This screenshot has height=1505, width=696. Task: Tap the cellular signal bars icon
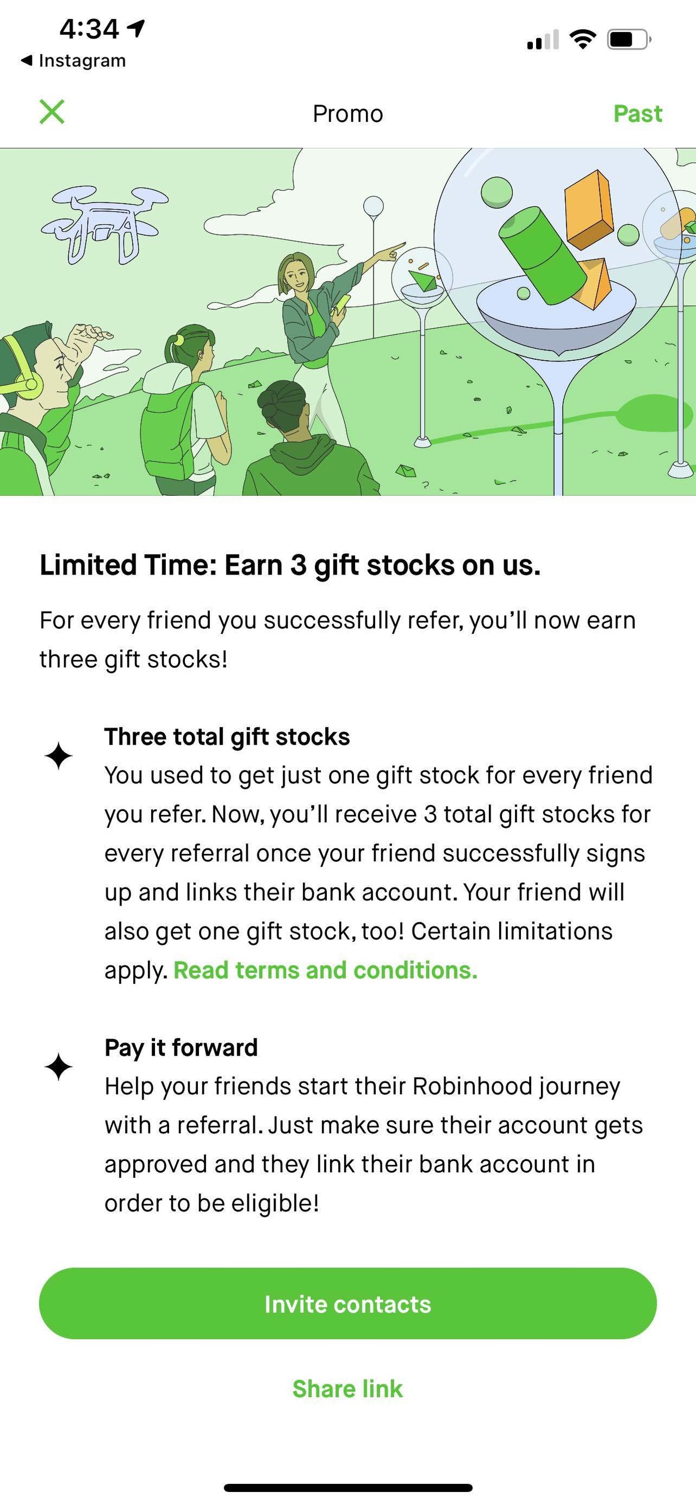coord(542,40)
